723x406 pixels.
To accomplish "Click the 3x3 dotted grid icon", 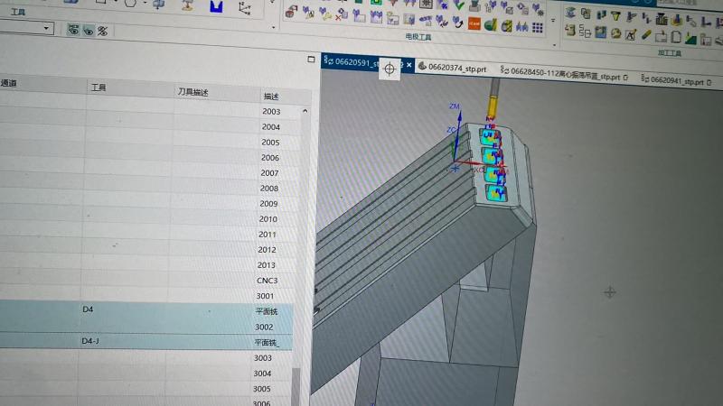I will click(x=538, y=28).
